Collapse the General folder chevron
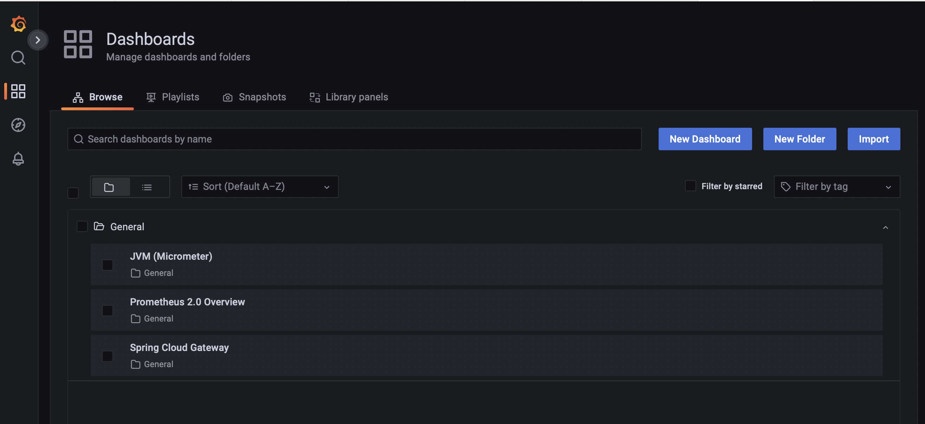This screenshot has width=925, height=424. pyautogui.click(x=885, y=227)
